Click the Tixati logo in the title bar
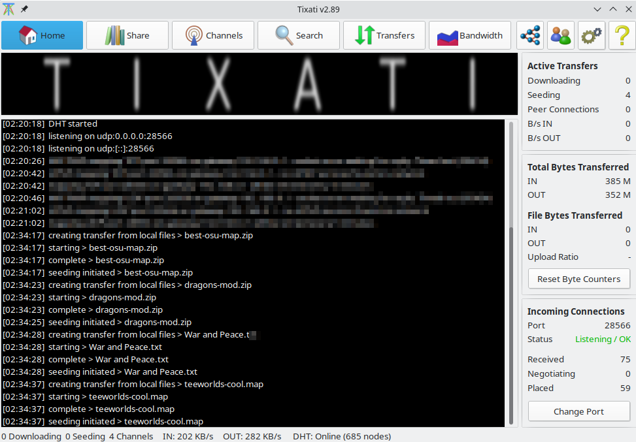This screenshot has height=442, width=636. [x=8, y=9]
